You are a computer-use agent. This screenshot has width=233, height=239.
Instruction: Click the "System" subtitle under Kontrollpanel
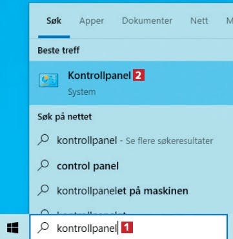(82, 92)
